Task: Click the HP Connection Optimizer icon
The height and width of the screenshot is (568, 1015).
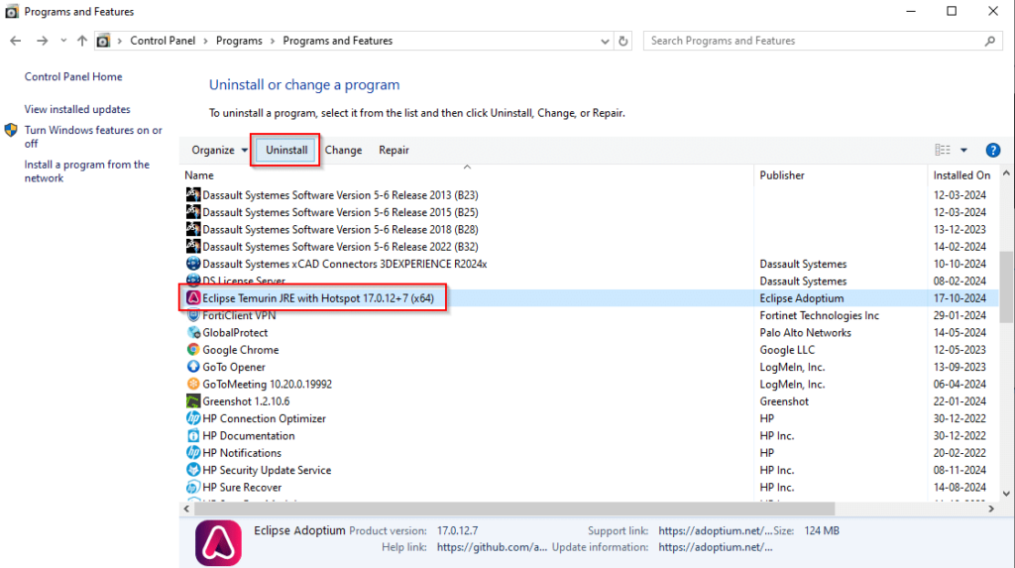Action: (x=193, y=418)
